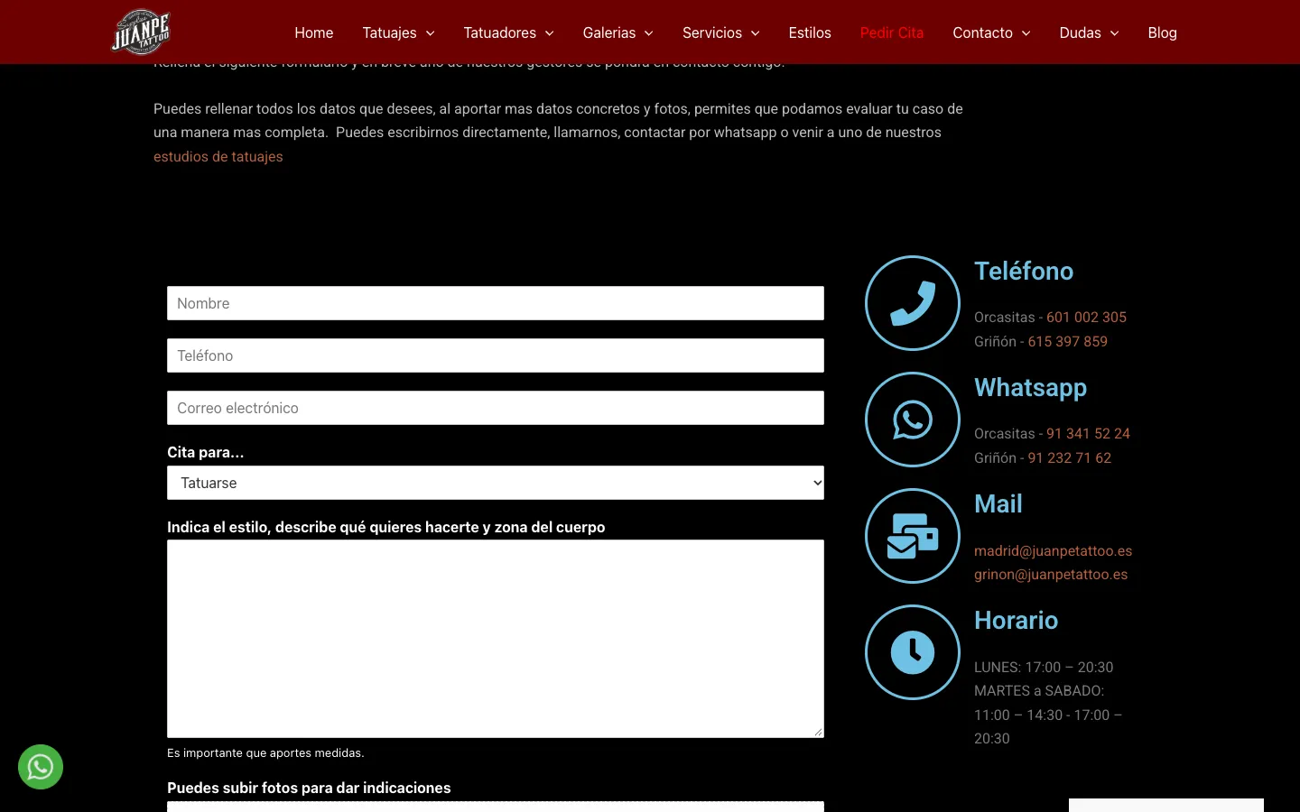Image resolution: width=1300 pixels, height=812 pixels.
Task: Click the 'LUNES: 17:00 – 20:30' schedule line
Action: 1044,668
